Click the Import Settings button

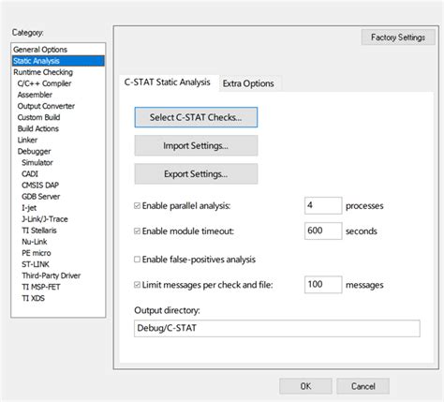(x=196, y=145)
